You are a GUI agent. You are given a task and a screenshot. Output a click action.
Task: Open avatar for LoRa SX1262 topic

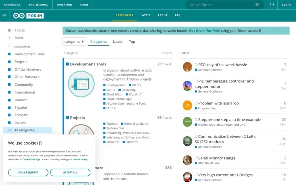[x=187, y=141]
